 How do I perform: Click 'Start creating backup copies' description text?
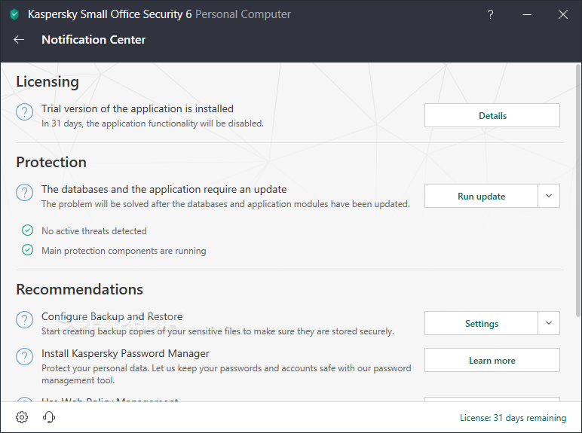click(x=218, y=331)
